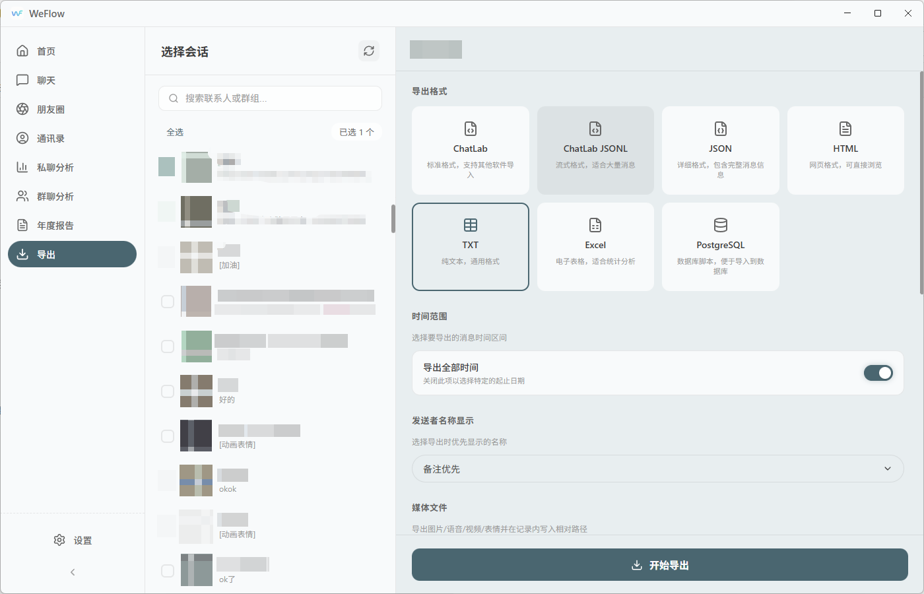Image resolution: width=924 pixels, height=594 pixels.
Task: Open the 朋友圈 moments page
Action: tap(72, 109)
